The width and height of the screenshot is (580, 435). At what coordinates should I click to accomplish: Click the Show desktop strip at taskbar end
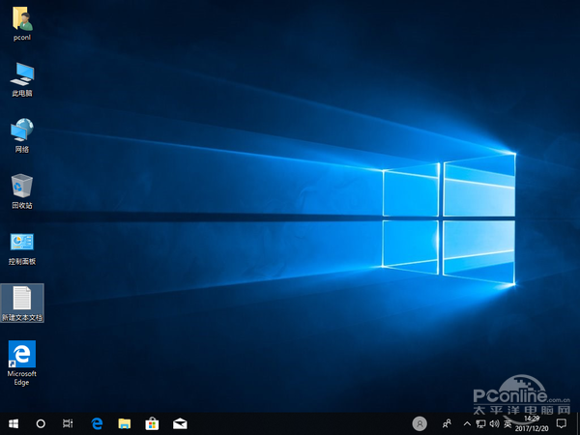pyautogui.click(x=578, y=424)
